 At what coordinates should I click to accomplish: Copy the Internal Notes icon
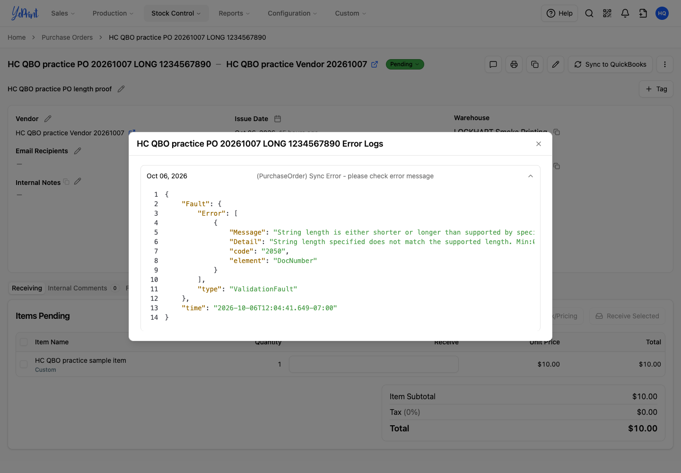coord(66,182)
